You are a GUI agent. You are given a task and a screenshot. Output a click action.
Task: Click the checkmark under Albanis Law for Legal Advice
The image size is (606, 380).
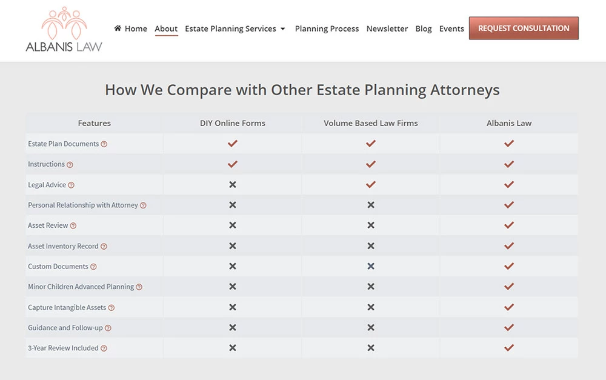pos(509,184)
